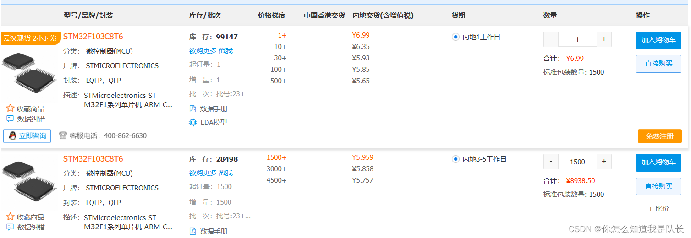The height and width of the screenshot is (238, 691).
Task: Open second STM32F103C8T6 product title link
Action: pyautogui.click(x=93, y=159)
